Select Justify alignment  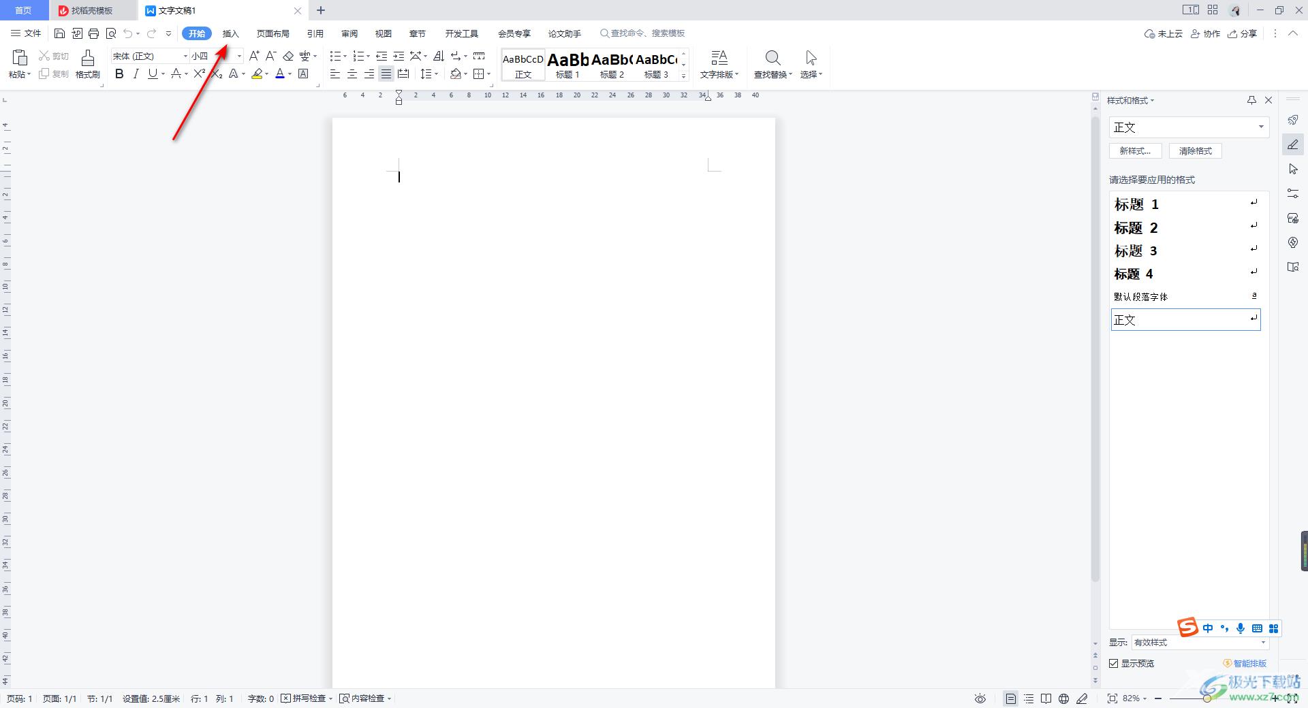tap(386, 74)
